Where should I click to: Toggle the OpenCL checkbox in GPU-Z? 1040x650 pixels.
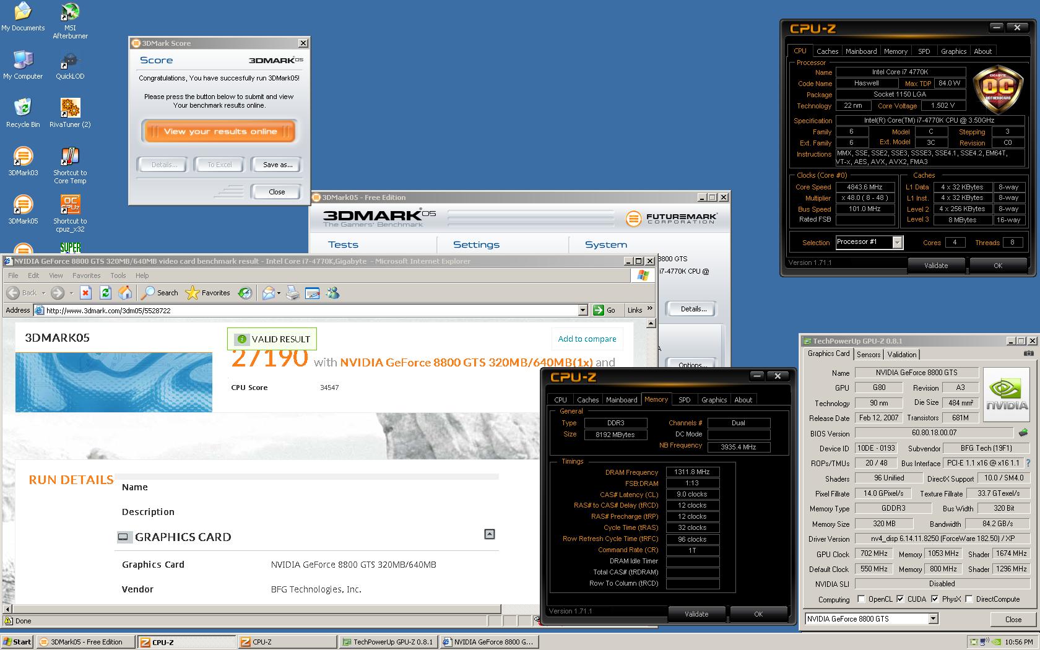pos(861,599)
